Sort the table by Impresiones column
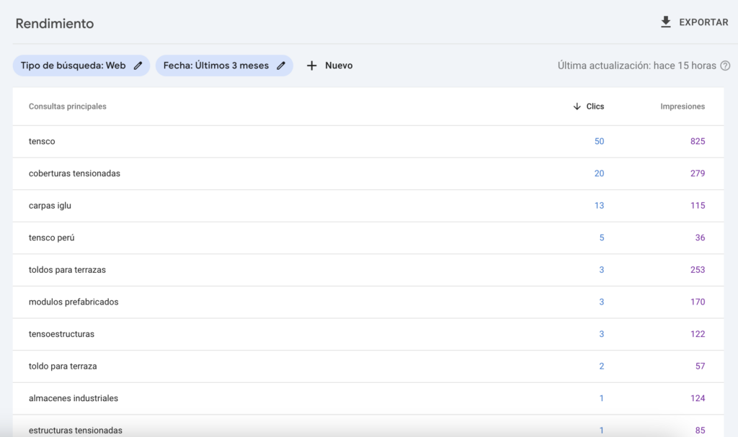The image size is (738, 437). click(682, 106)
